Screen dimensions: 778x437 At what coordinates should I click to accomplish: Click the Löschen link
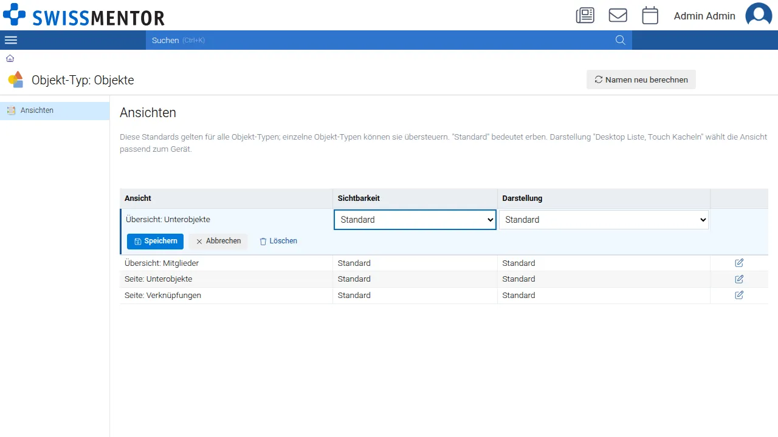tap(278, 241)
